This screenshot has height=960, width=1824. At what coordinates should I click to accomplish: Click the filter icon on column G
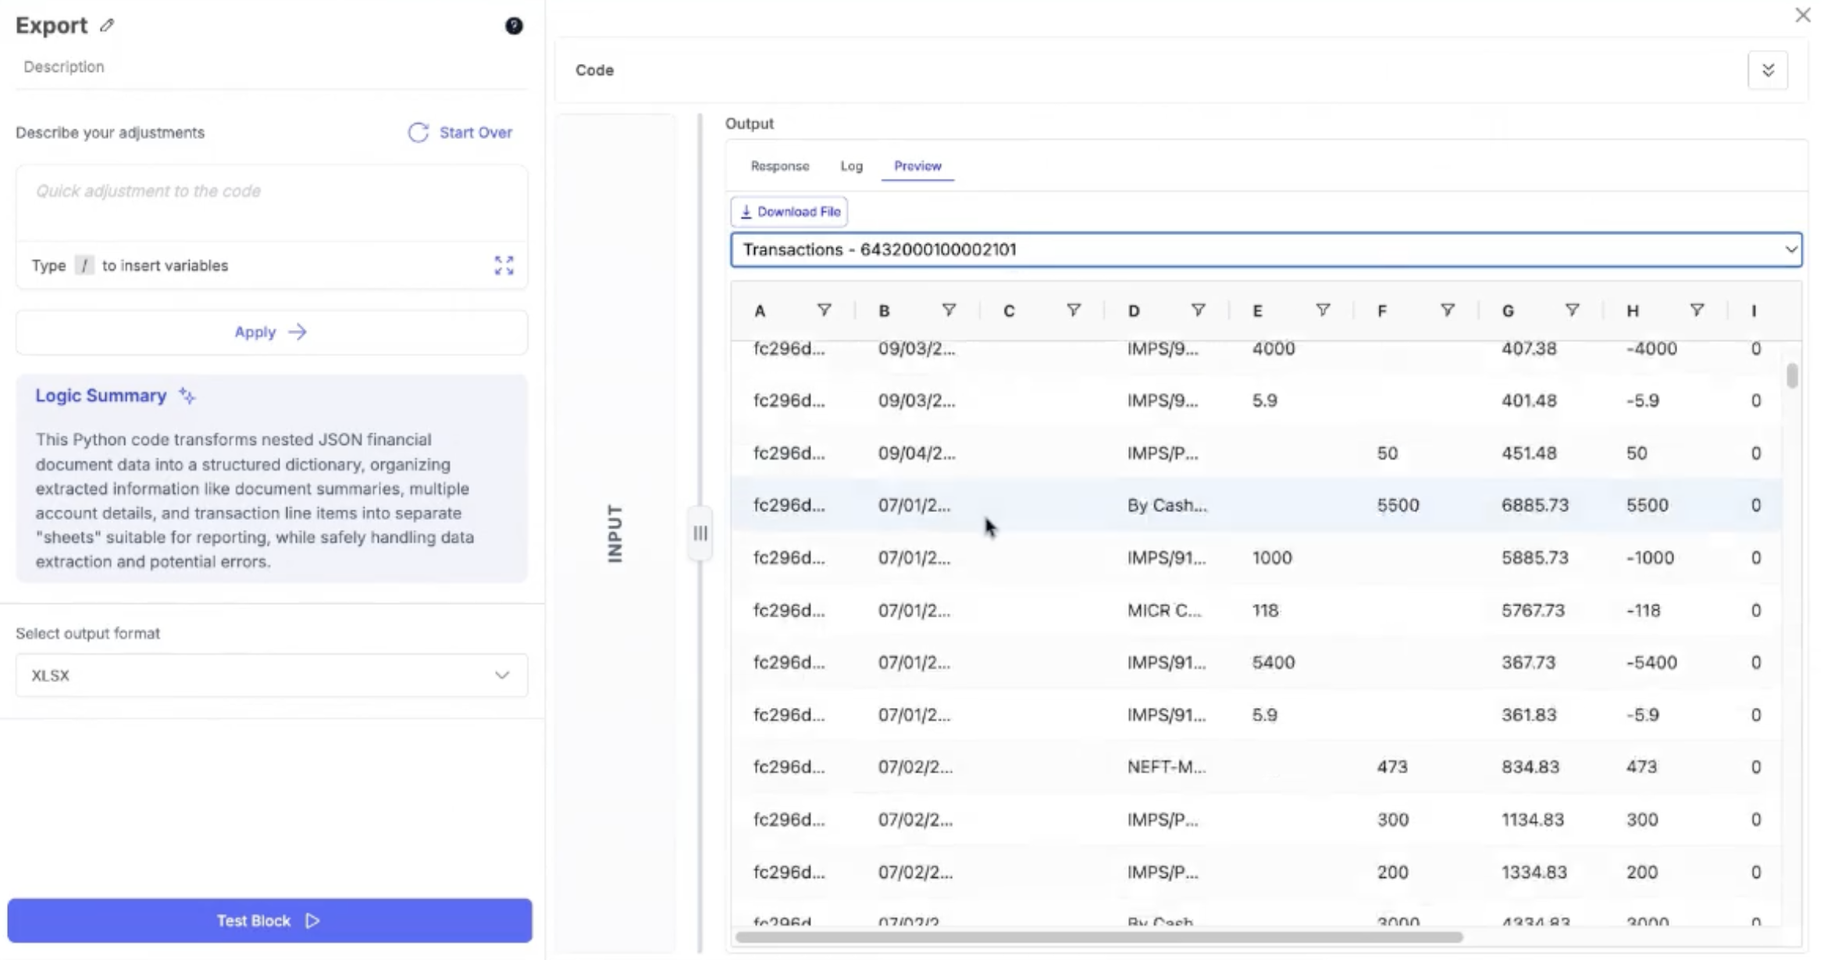(1572, 311)
